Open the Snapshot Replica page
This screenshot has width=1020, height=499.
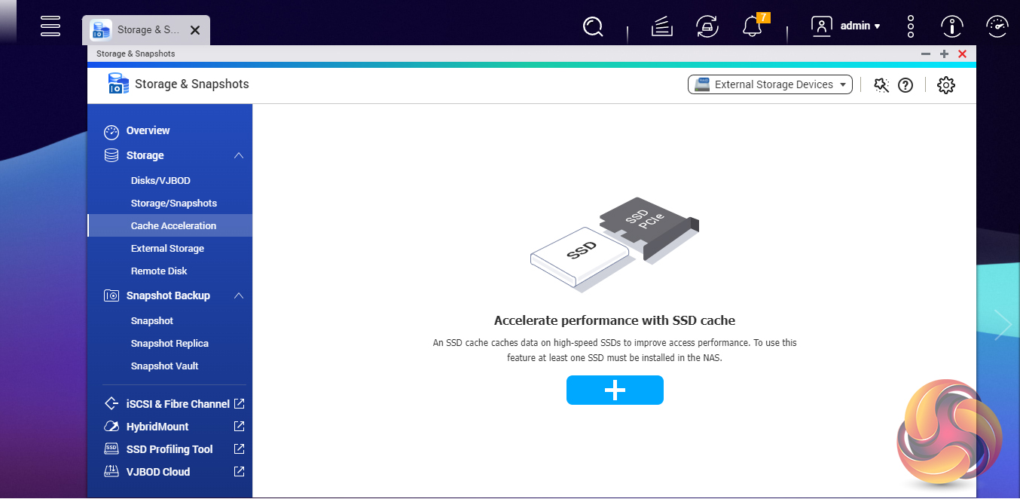[169, 343]
